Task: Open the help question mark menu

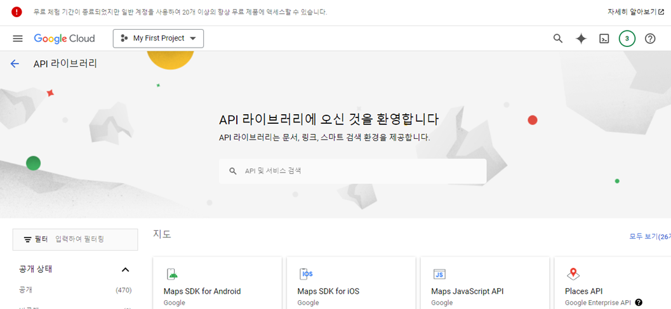Action: point(650,39)
